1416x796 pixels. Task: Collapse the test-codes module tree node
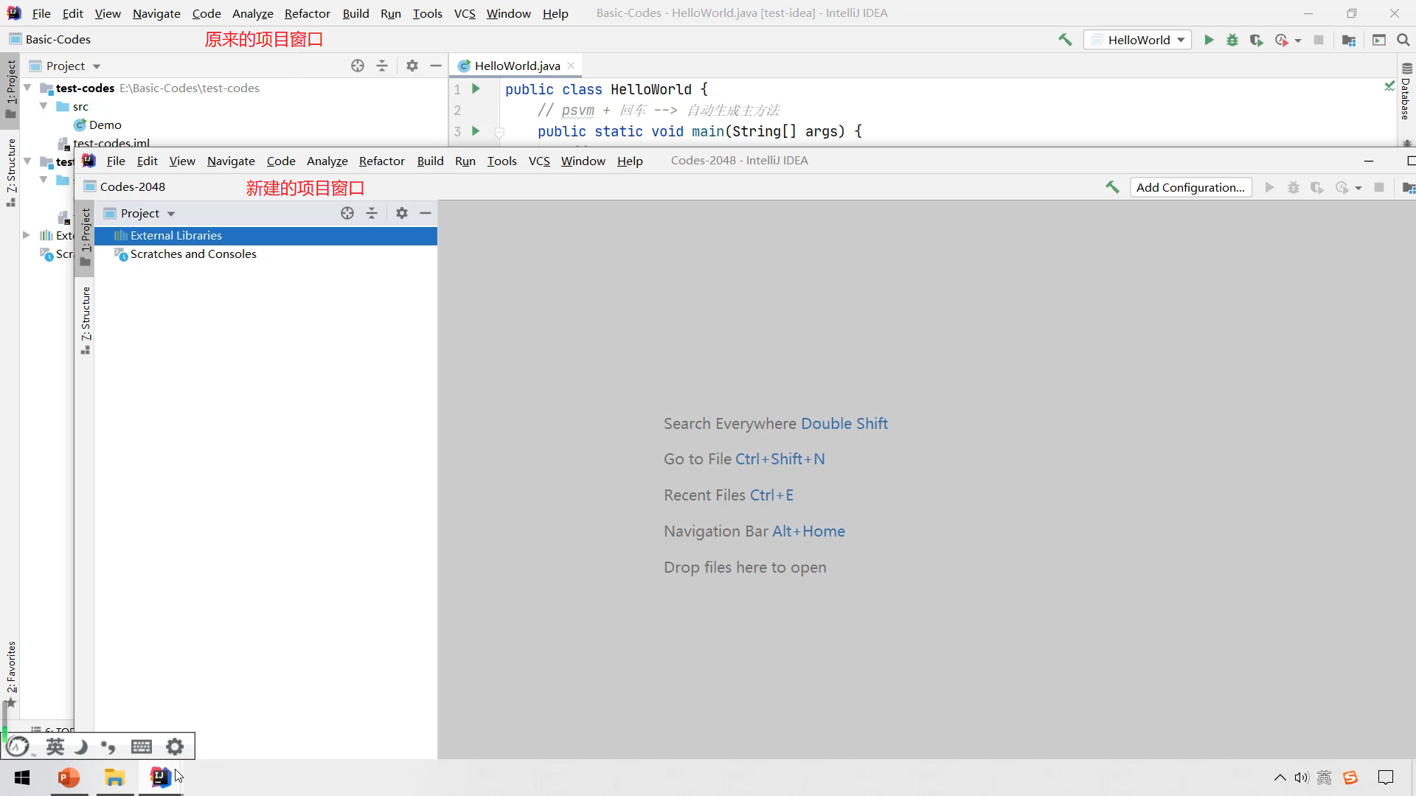tap(27, 88)
